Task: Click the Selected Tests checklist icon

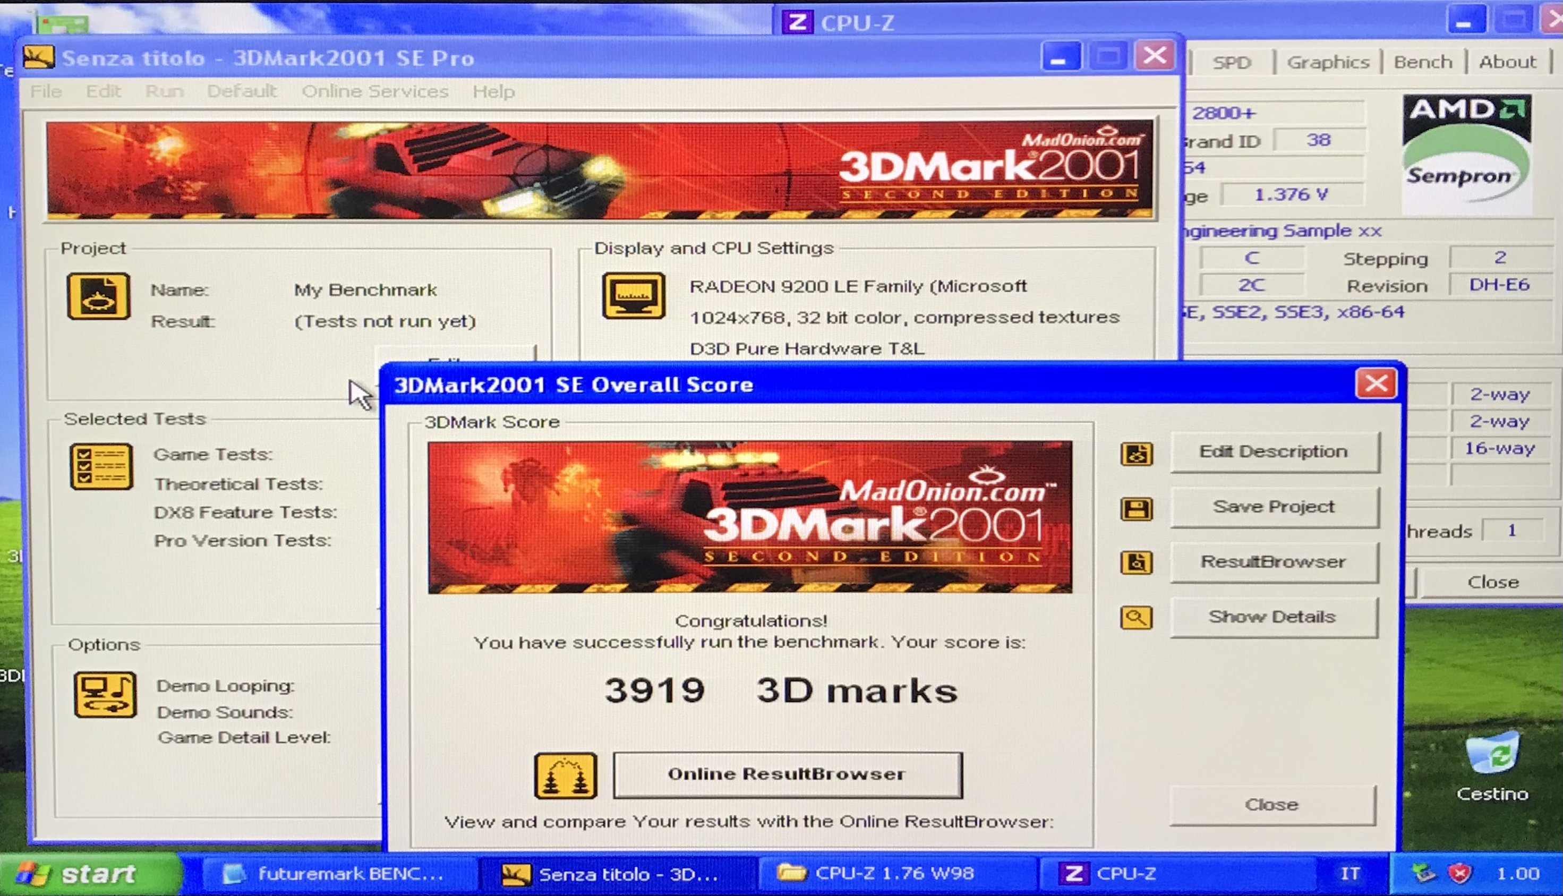Action: tap(101, 466)
